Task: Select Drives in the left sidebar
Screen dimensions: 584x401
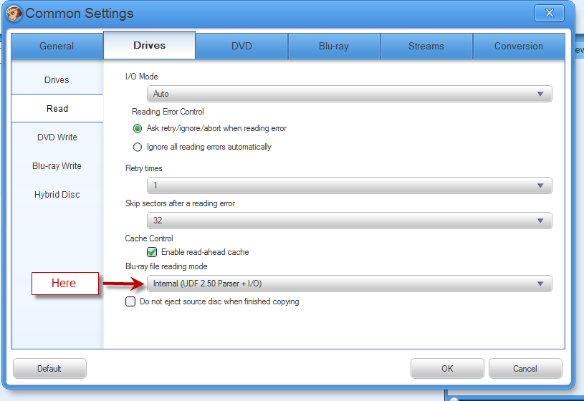Action: (x=57, y=80)
